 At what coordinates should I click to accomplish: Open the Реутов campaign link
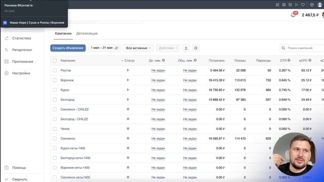coord(66,70)
